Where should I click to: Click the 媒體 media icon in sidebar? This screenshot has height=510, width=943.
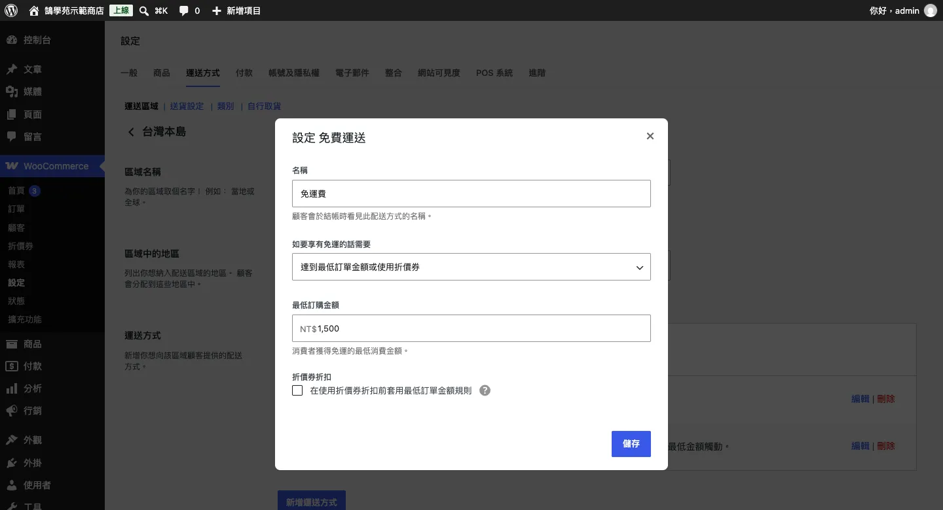(12, 92)
